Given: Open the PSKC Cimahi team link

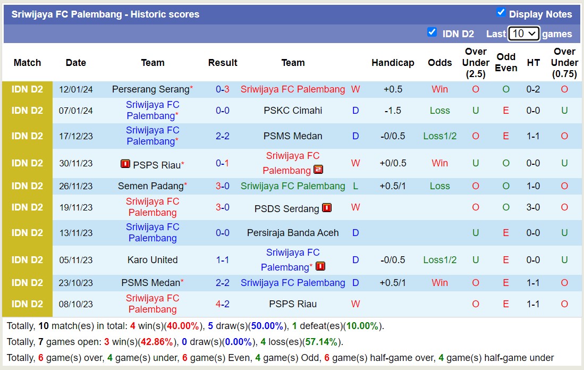Looking at the screenshot, I should click(x=293, y=111).
